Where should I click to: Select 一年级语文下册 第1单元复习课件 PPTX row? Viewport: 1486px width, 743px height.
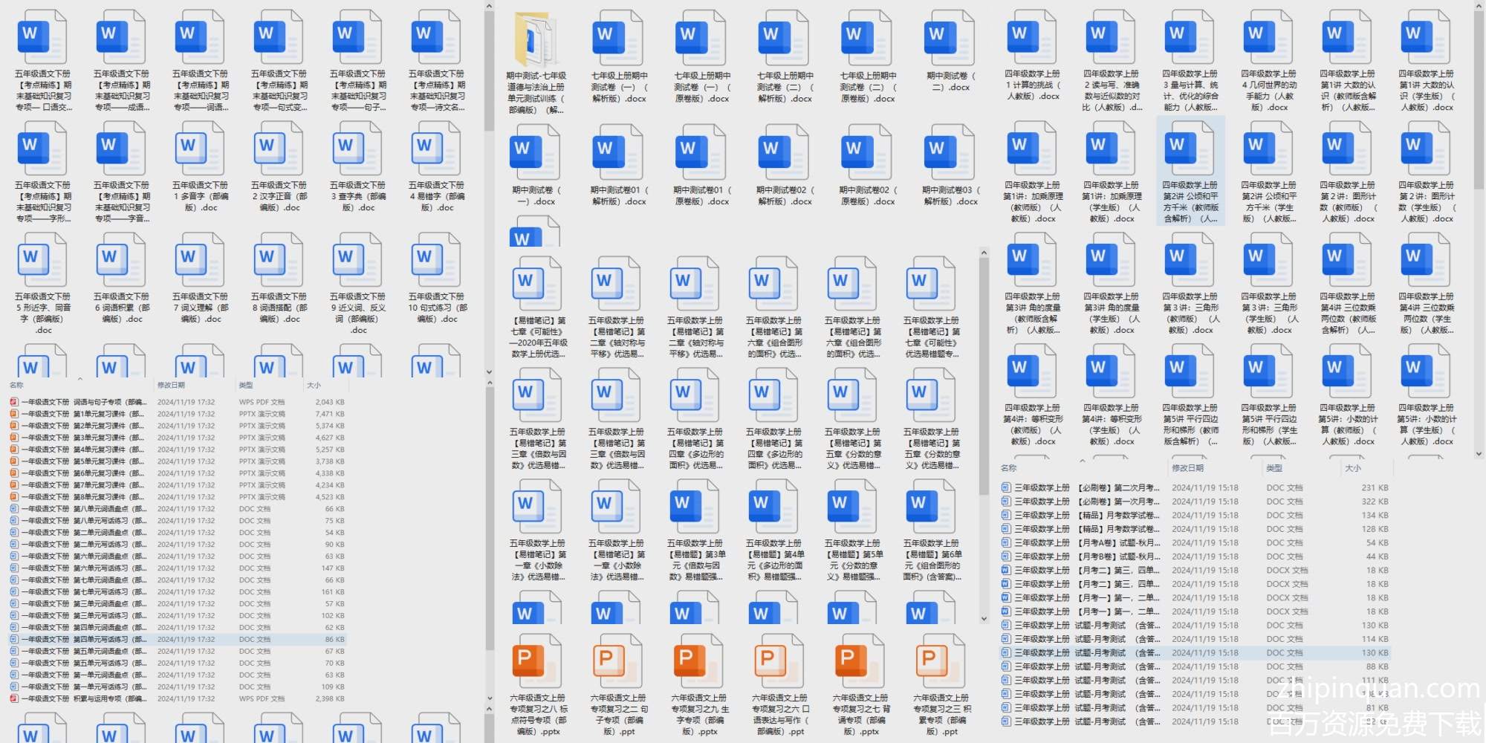(82, 414)
